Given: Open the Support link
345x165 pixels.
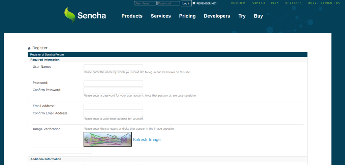Looking at the screenshot, I should click(x=258, y=3).
